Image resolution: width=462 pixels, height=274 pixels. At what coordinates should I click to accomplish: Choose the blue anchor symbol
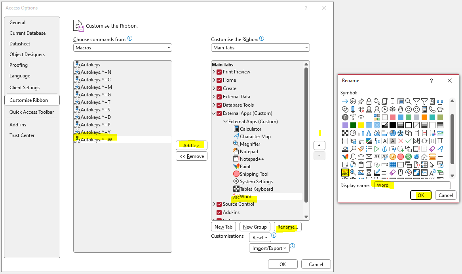(x=384, y=149)
